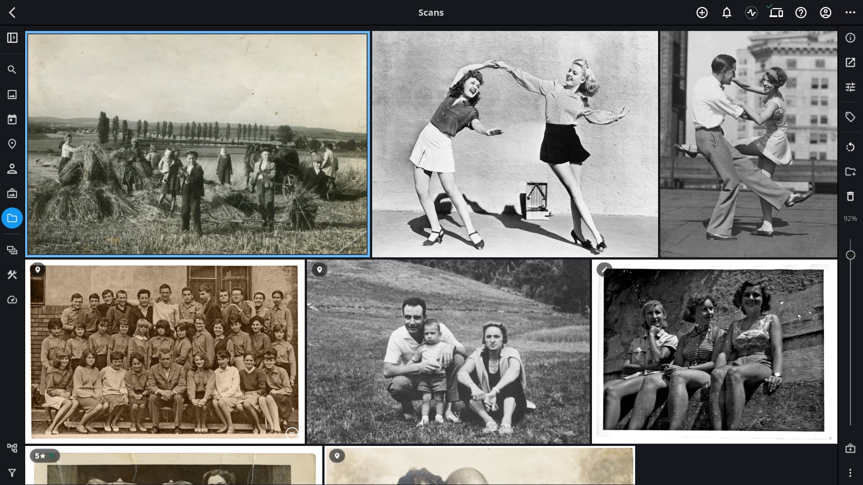Viewport: 863px width, 485px height.
Task: Delete using the trash icon
Action: point(850,196)
